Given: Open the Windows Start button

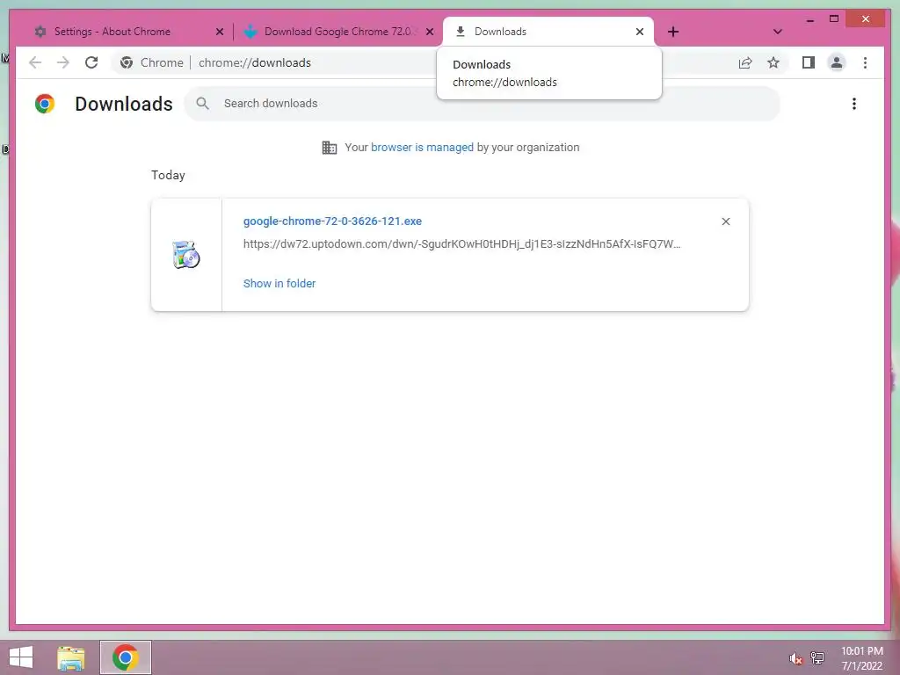Looking at the screenshot, I should click(21, 657).
